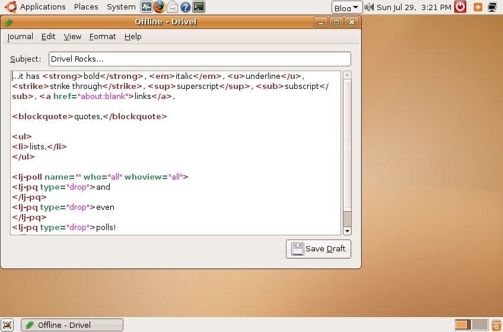
Task: Open the System menu
Action: pyautogui.click(x=121, y=7)
